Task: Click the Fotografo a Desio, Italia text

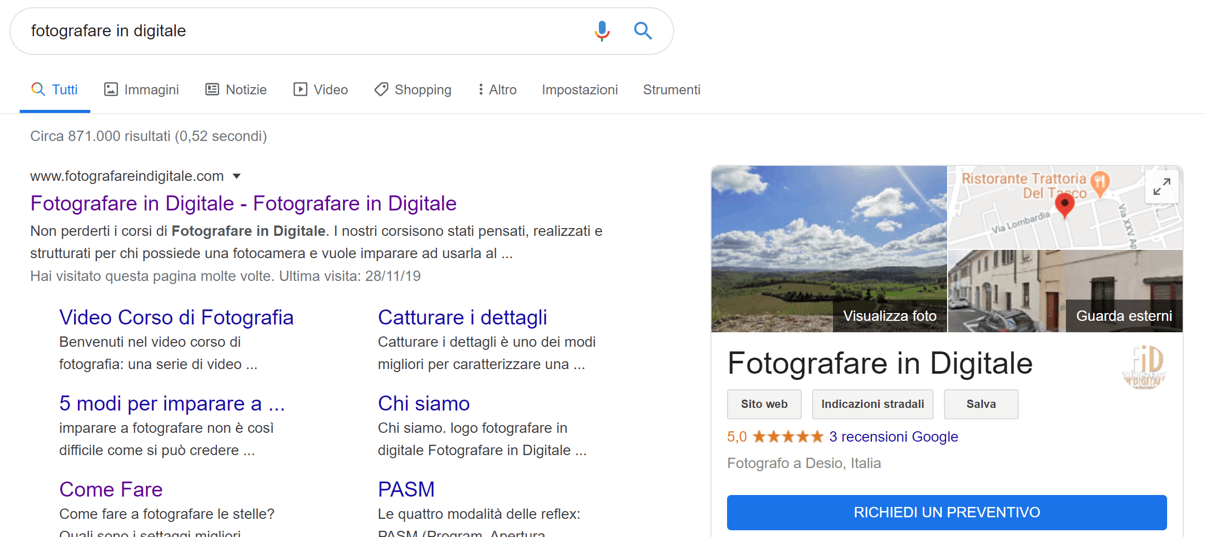Action: pyautogui.click(x=804, y=463)
